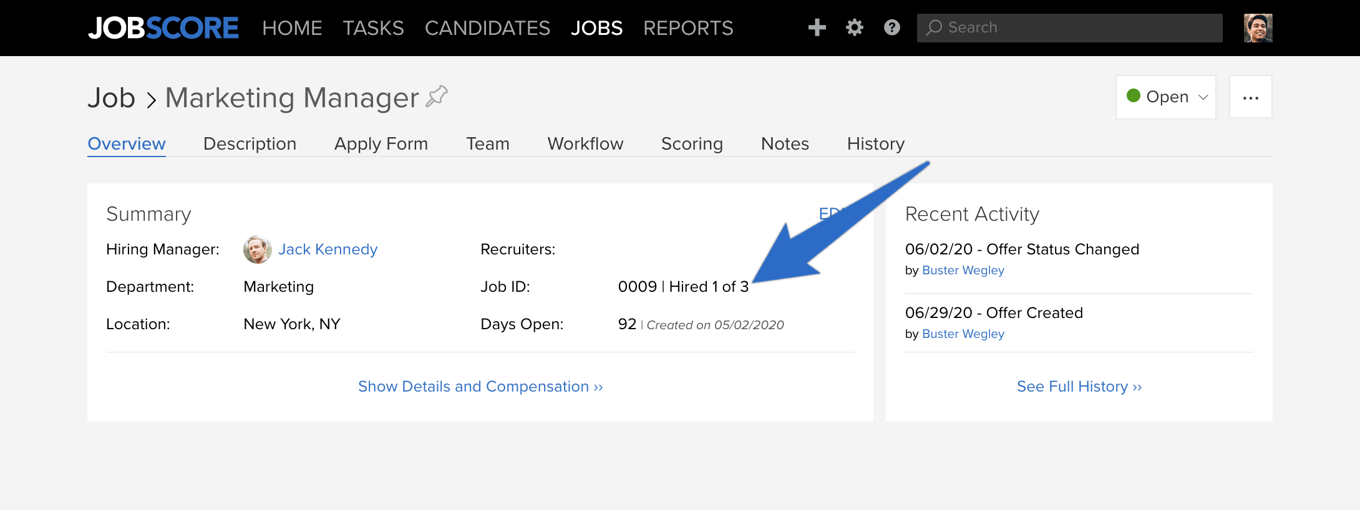Expand the Open status dropdown

click(x=1165, y=97)
